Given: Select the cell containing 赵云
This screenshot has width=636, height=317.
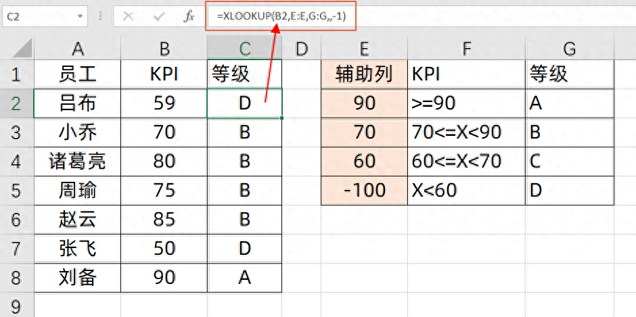Looking at the screenshot, I should click(x=78, y=219).
